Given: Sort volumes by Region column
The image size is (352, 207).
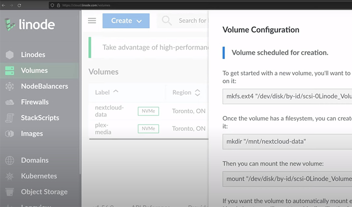Looking at the screenshot, I should (x=186, y=92).
